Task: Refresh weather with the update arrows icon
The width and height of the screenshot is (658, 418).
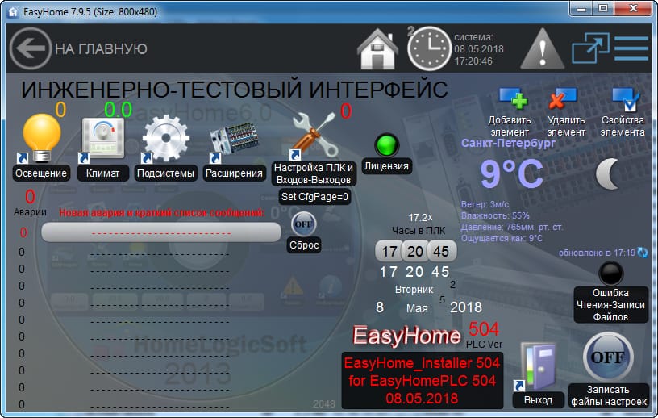Action: tap(643, 253)
